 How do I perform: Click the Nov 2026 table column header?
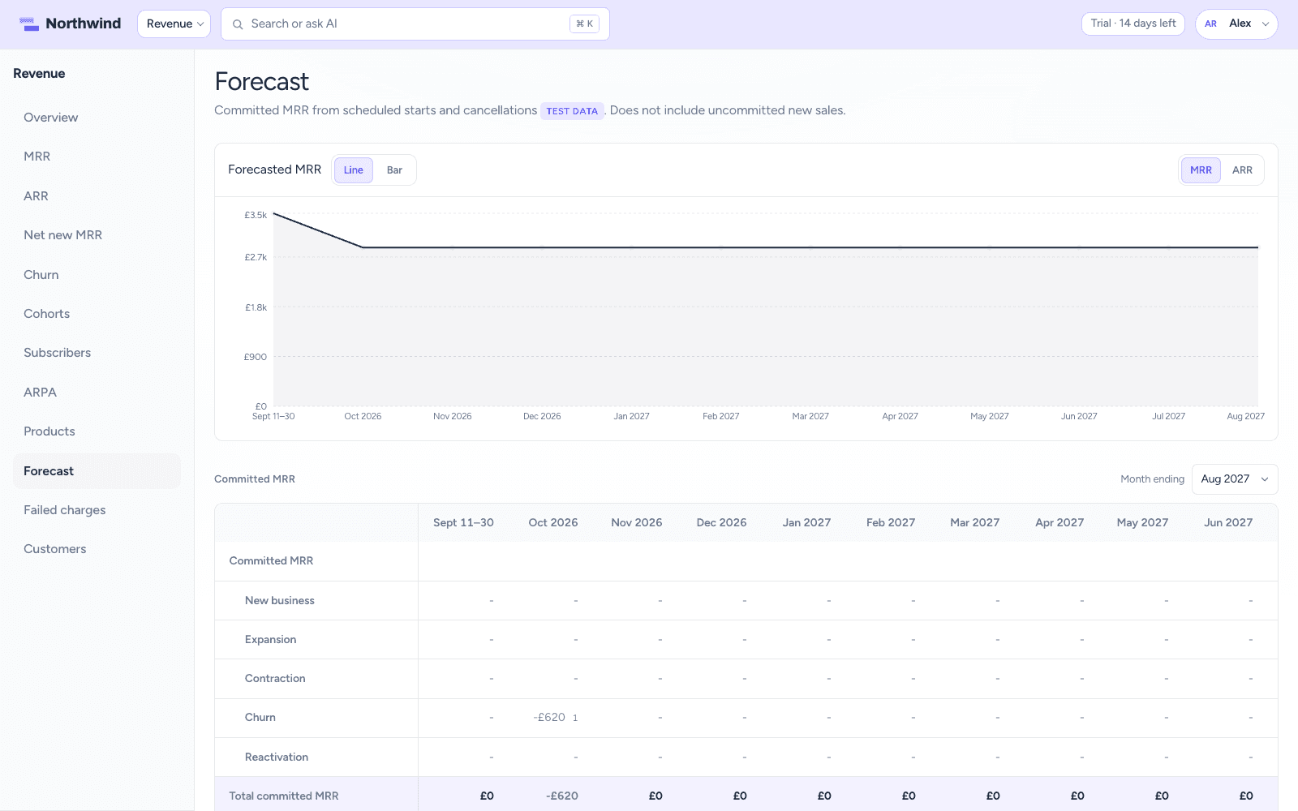(x=637, y=523)
